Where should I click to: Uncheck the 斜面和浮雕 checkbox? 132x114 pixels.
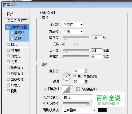(x=8, y=27)
